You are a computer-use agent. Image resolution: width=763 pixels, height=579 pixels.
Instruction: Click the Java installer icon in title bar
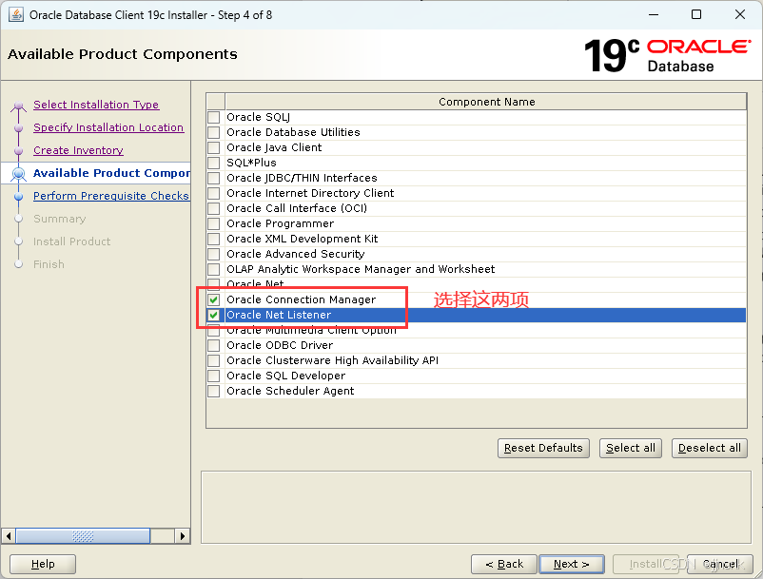[16, 14]
